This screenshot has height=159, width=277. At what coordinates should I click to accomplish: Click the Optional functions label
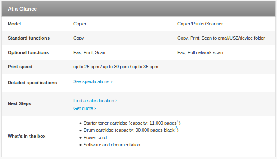point(28,52)
